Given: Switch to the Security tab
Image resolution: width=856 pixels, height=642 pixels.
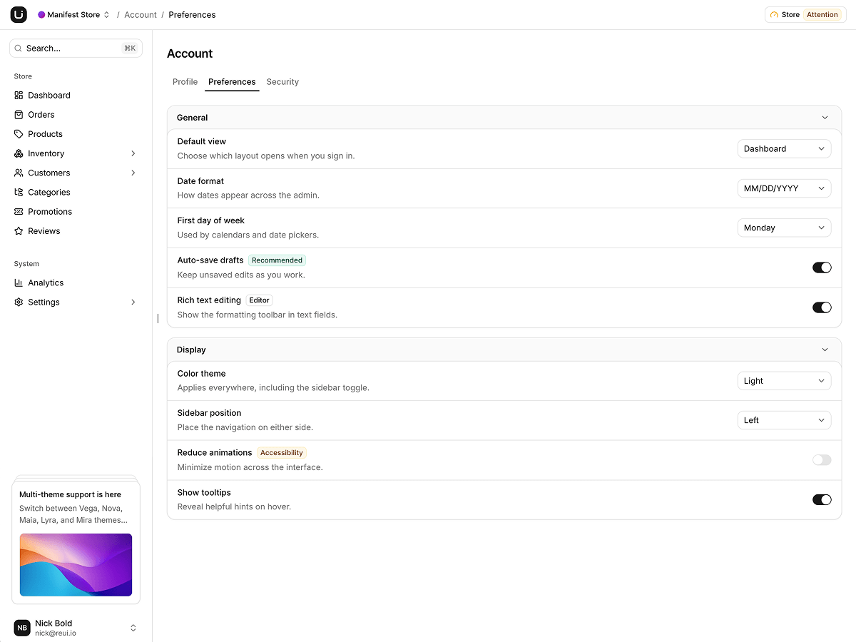Looking at the screenshot, I should (282, 82).
